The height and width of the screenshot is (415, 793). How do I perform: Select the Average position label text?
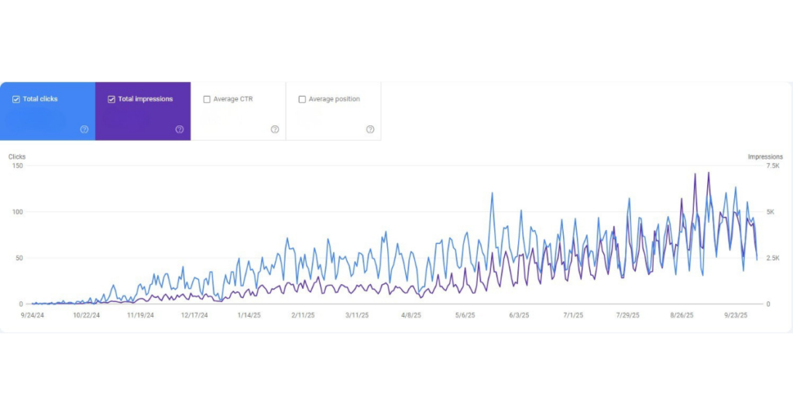(334, 99)
